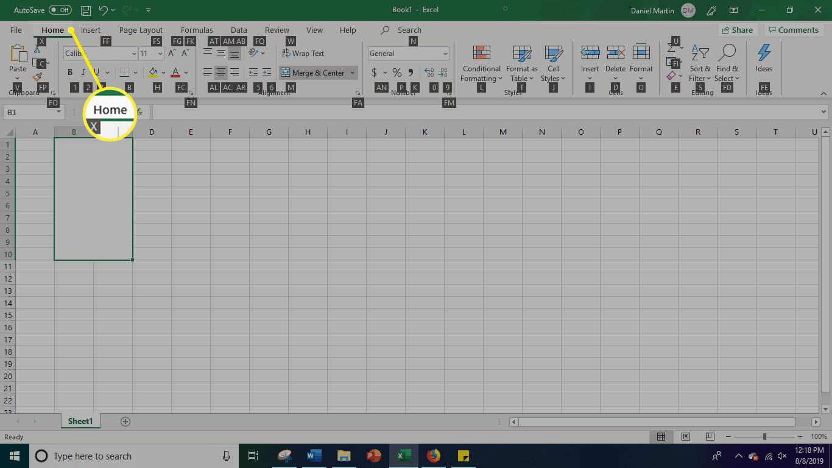Open Merge & Center dropdown arrow
Screen dimensions: 832x468
click(x=352, y=73)
